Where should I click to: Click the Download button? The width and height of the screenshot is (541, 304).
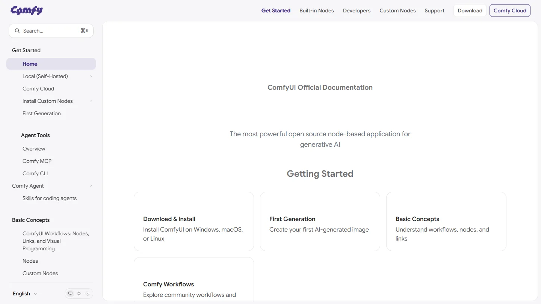pyautogui.click(x=470, y=11)
